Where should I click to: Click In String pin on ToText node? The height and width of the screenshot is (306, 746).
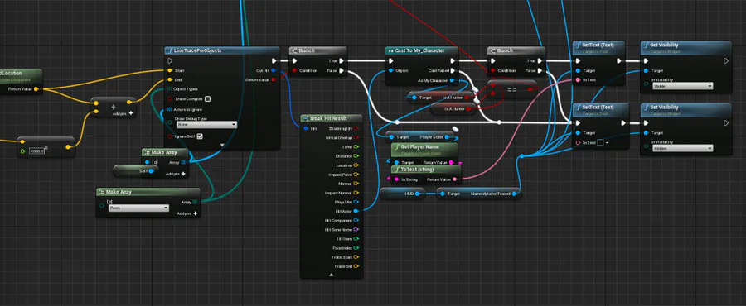point(396,179)
